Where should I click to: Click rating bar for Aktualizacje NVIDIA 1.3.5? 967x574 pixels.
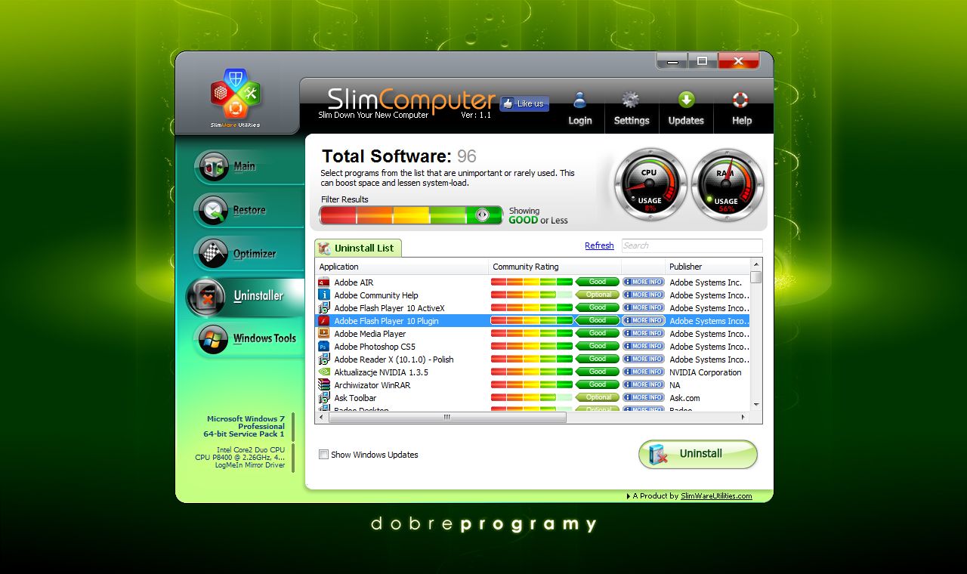[x=532, y=372]
